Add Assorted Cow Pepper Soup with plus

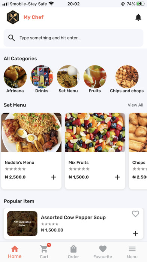[x=135, y=233]
